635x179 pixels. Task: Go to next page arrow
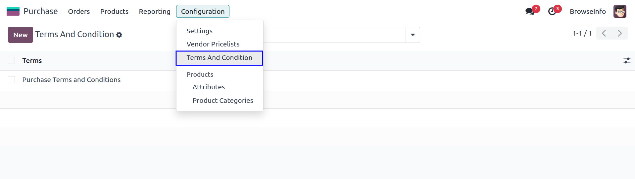coord(620,33)
